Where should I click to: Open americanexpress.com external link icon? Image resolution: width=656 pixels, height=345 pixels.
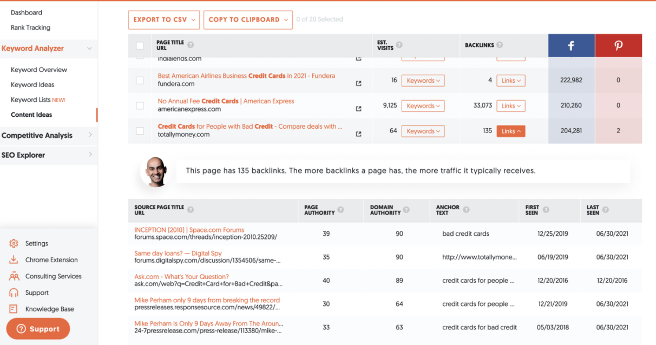pos(358,109)
